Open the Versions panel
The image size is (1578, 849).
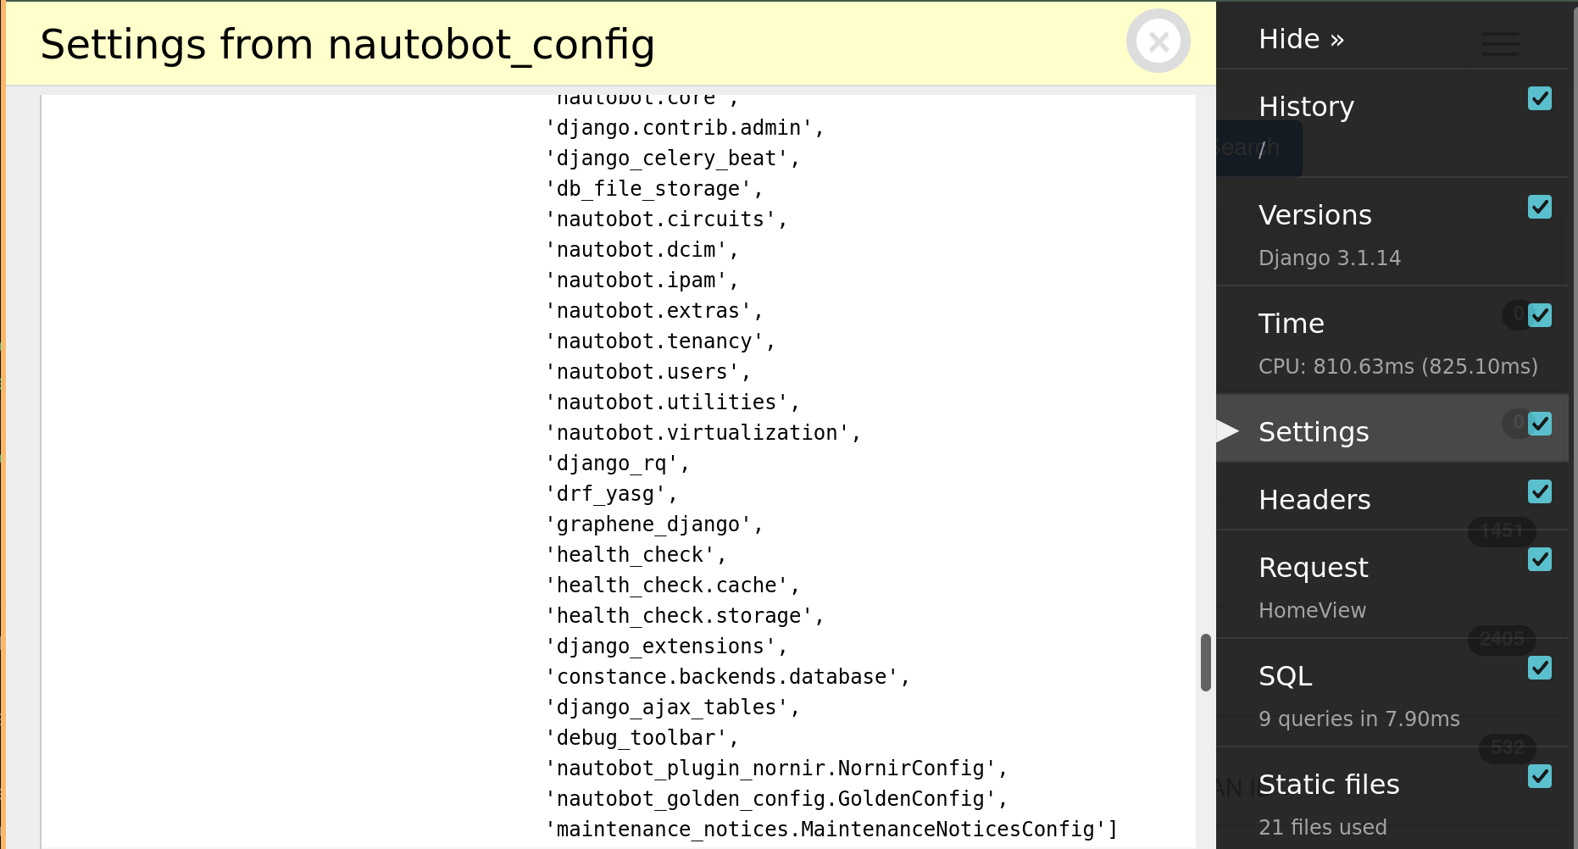(x=1315, y=214)
